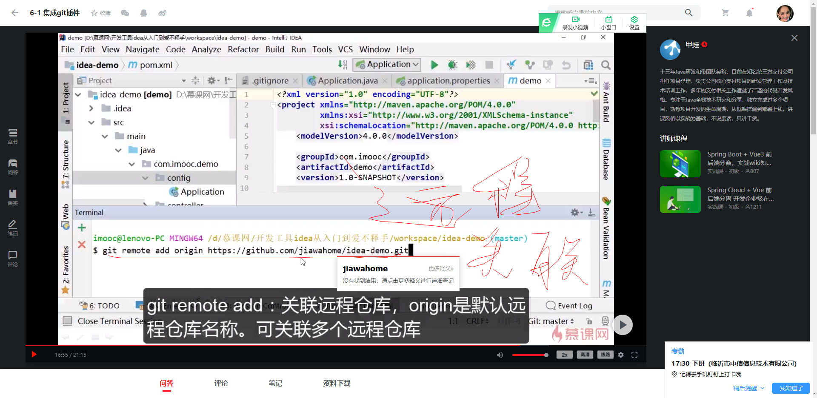Image resolution: width=817 pixels, height=398 pixels.
Task: Click the Weibo share icon in header
Action: point(162,13)
